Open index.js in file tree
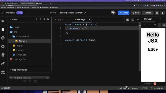This screenshot has width=166, height=93. click(20, 50)
